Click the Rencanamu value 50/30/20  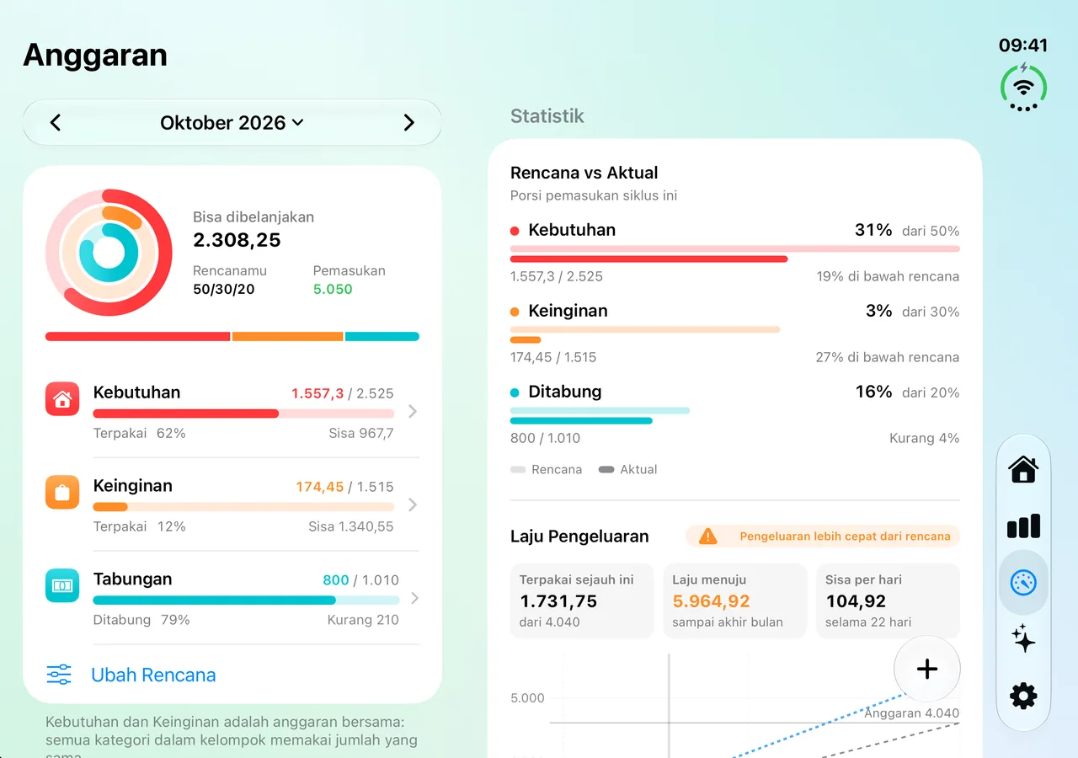224,289
